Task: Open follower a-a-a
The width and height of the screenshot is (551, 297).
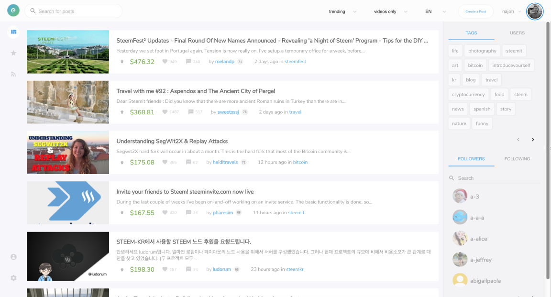Action: coord(469,218)
